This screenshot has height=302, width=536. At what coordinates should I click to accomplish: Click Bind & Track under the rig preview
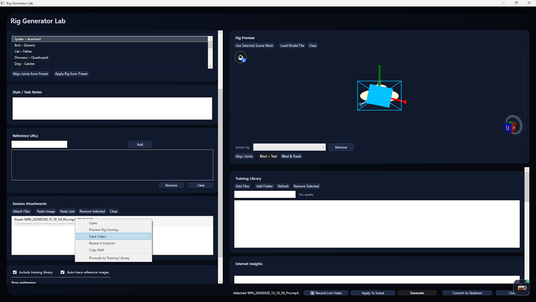click(291, 156)
